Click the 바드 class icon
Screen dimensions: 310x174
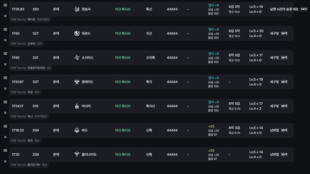[77, 130]
